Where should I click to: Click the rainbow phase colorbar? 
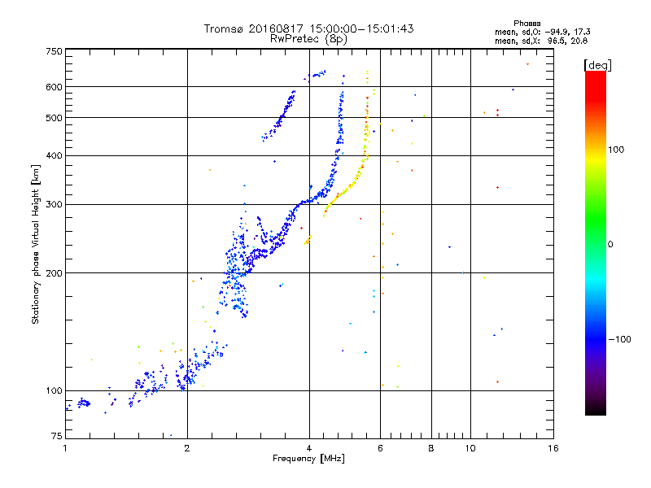[x=596, y=242]
